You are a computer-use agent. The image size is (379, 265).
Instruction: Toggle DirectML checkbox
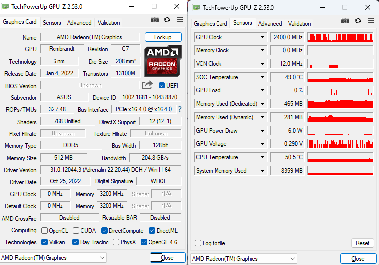coord(152,231)
